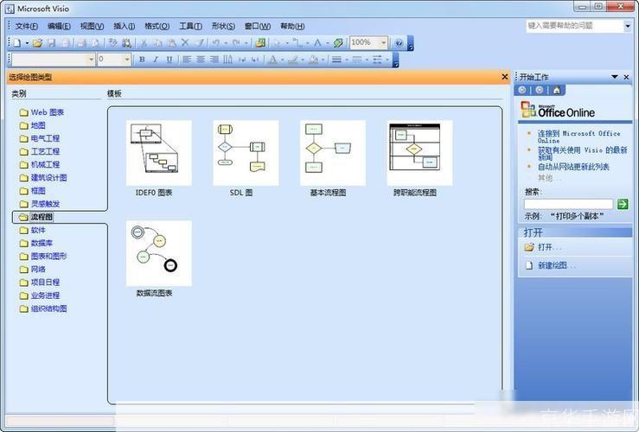The height and width of the screenshot is (432, 639).
Task: Select the SDL 图 template thumbnail
Action: click(246, 153)
